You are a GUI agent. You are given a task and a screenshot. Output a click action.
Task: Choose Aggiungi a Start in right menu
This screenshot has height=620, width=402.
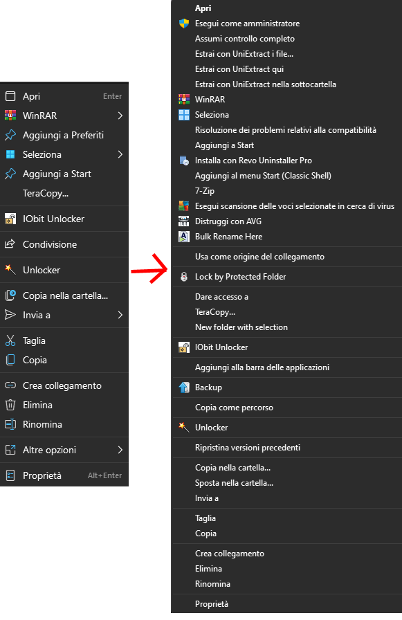click(x=224, y=145)
